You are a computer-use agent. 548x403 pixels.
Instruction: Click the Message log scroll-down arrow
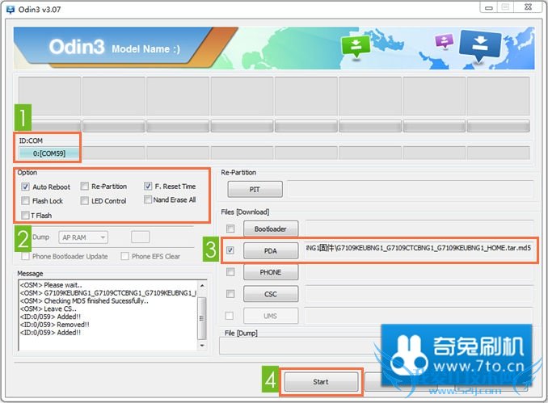201,346
